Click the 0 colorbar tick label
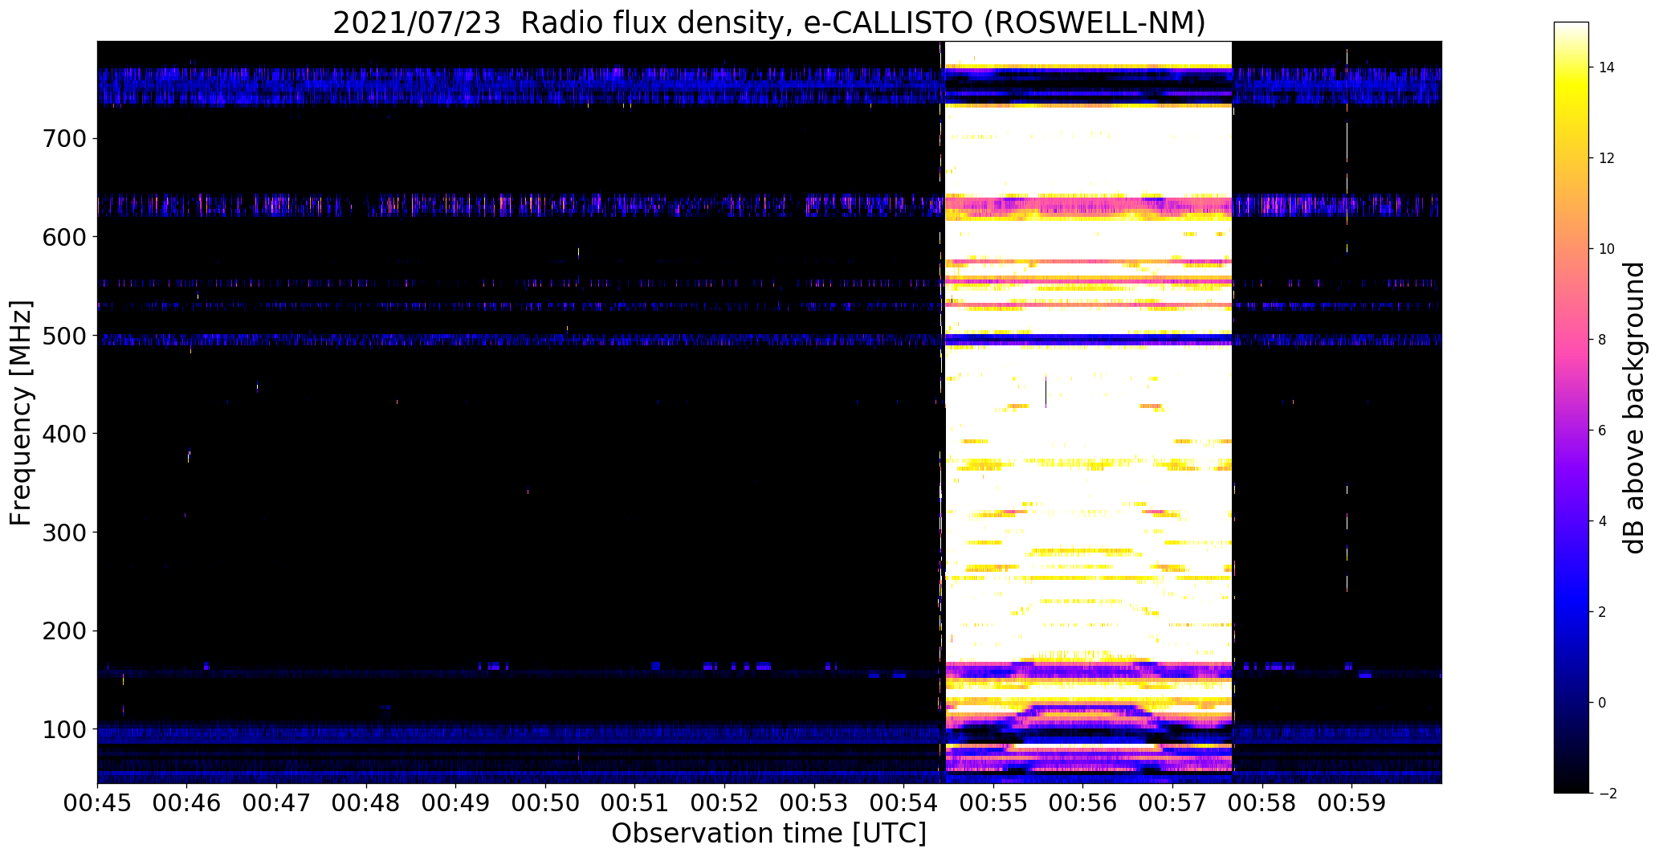 pyautogui.click(x=1602, y=703)
